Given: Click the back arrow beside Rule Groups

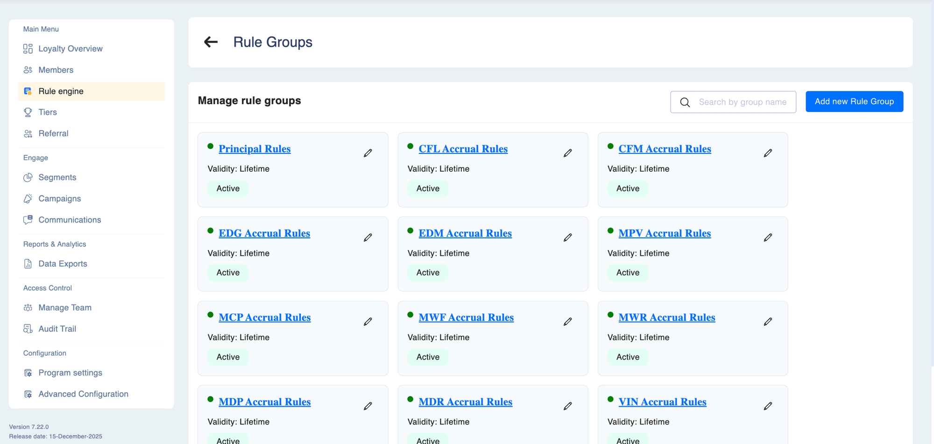Looking at the screenshot, I should [211, 42].
